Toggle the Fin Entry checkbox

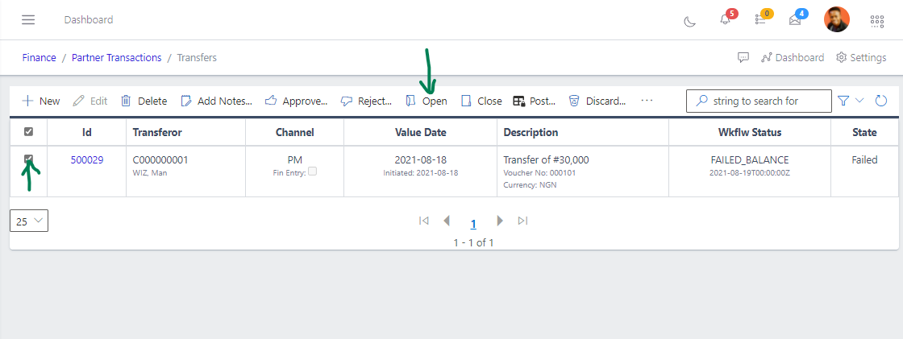tap(312, 171)
